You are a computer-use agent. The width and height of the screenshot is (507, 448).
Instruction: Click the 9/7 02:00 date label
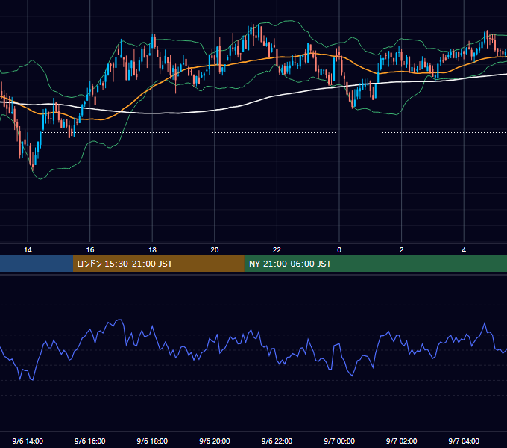click(x=401, y=441)
